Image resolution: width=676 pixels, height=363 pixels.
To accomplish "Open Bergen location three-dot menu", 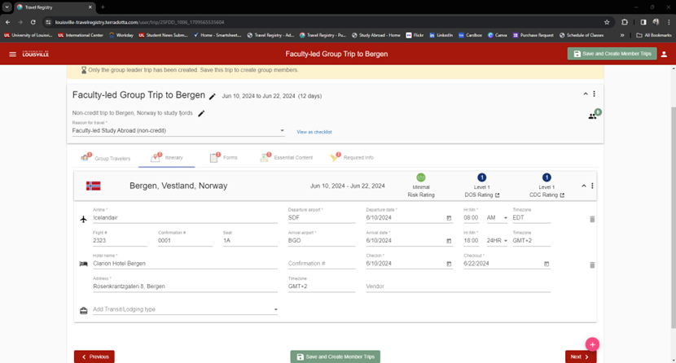I will [592, 186].
